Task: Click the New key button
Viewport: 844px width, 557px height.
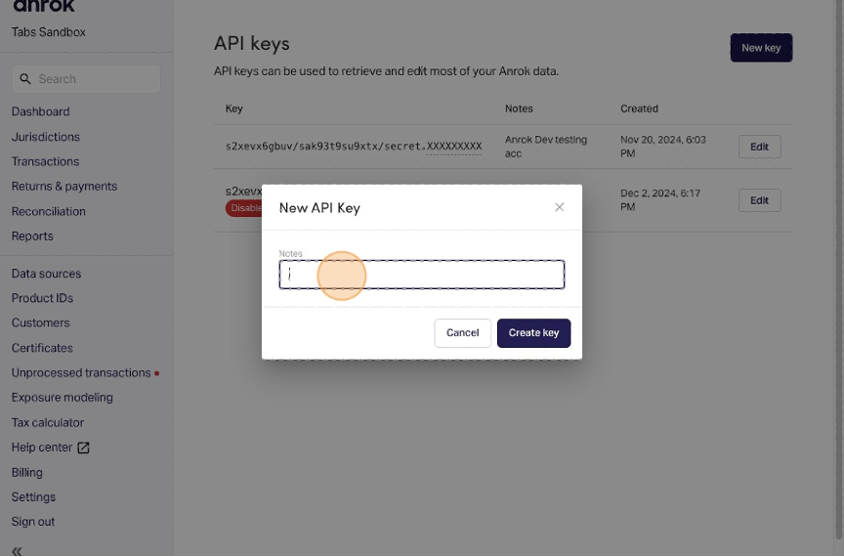Action: (761, 48)
